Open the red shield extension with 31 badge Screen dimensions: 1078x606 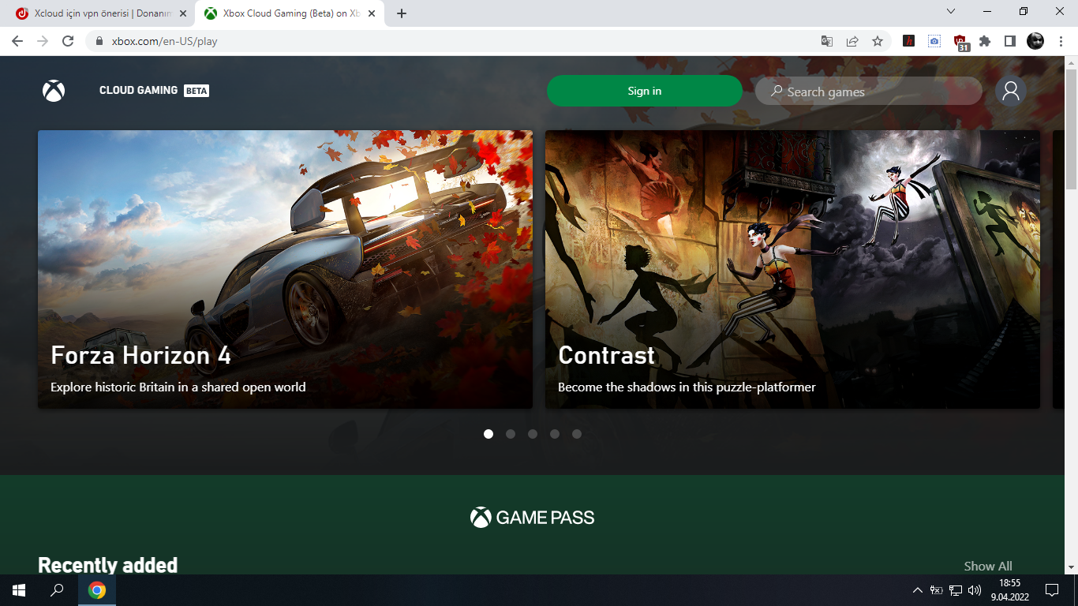[x=960, y=43]
